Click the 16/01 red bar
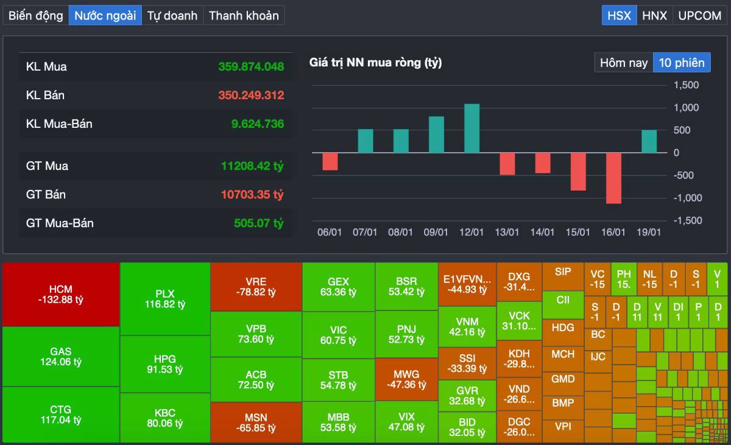731x445 pixels. (x=613, y=178)
